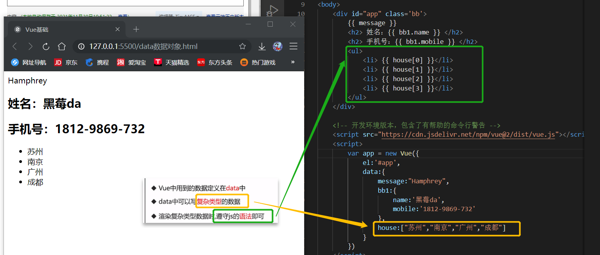View site info icon in address bar

tap(81, 47)
